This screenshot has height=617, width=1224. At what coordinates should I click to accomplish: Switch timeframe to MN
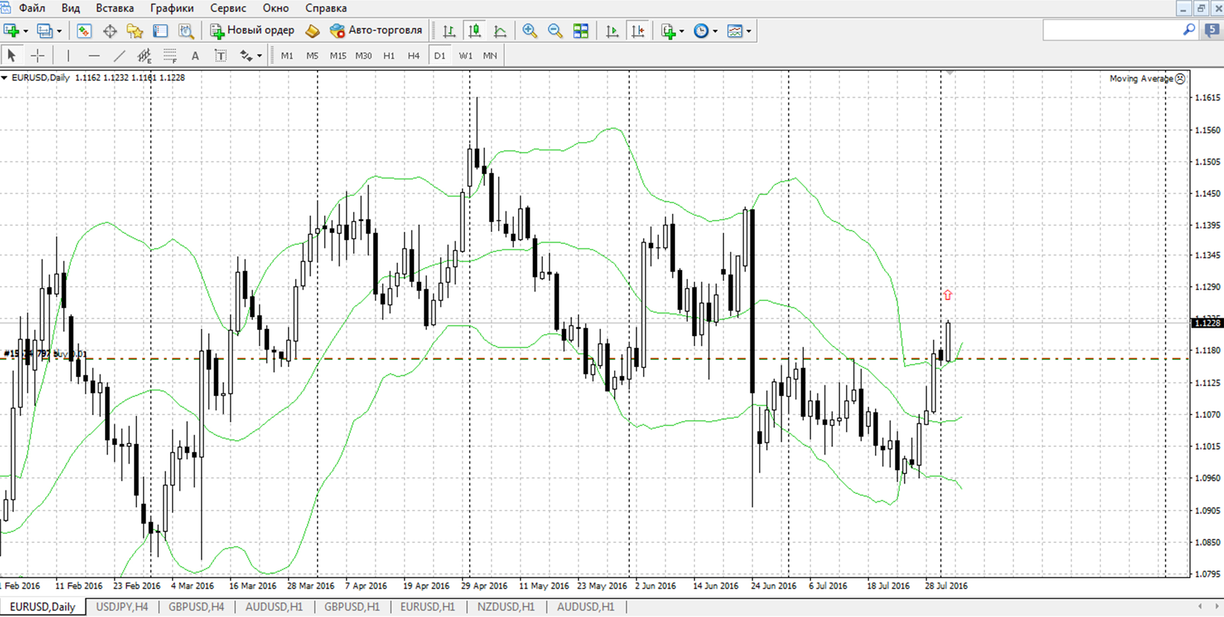[x=490, y=56]
